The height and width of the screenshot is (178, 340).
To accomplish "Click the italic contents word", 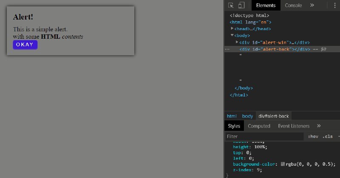I will coord(72,37).
